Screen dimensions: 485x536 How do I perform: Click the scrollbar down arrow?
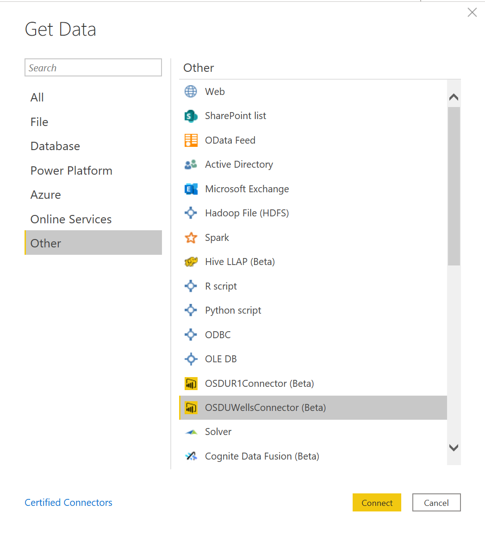tap(454, 448)
